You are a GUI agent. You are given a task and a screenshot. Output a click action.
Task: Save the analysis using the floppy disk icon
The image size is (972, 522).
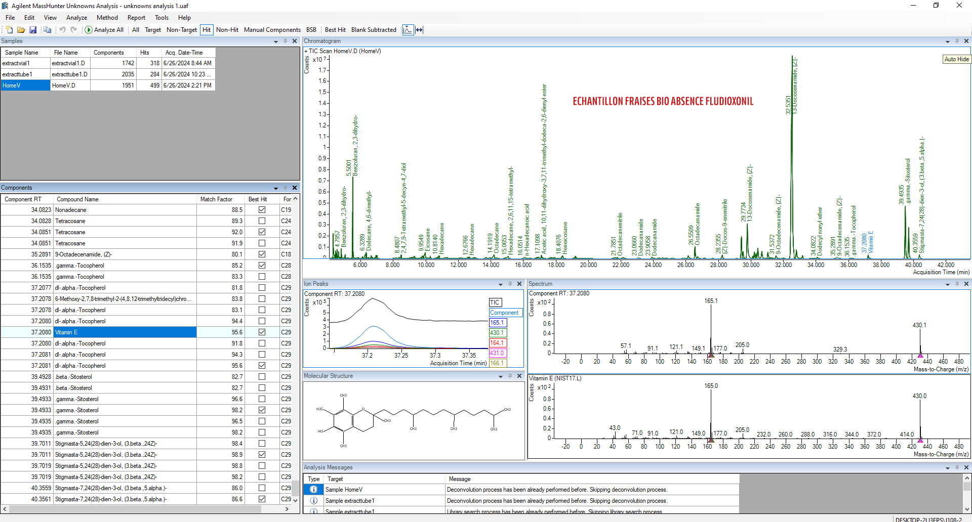tap(33, 30)
